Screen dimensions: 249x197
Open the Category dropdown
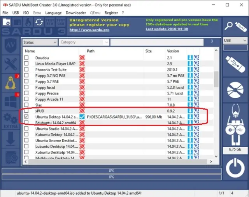point(84,42)
